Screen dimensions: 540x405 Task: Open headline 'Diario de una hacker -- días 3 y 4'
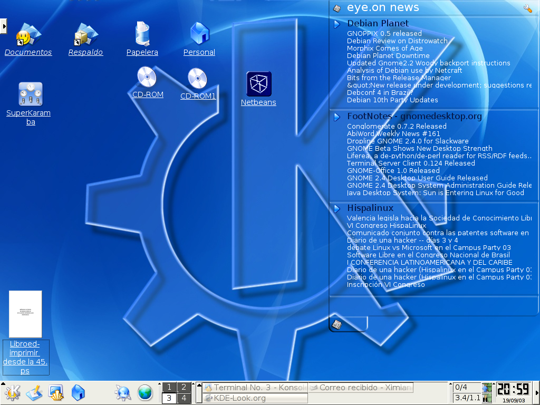[x=402, y=240]
